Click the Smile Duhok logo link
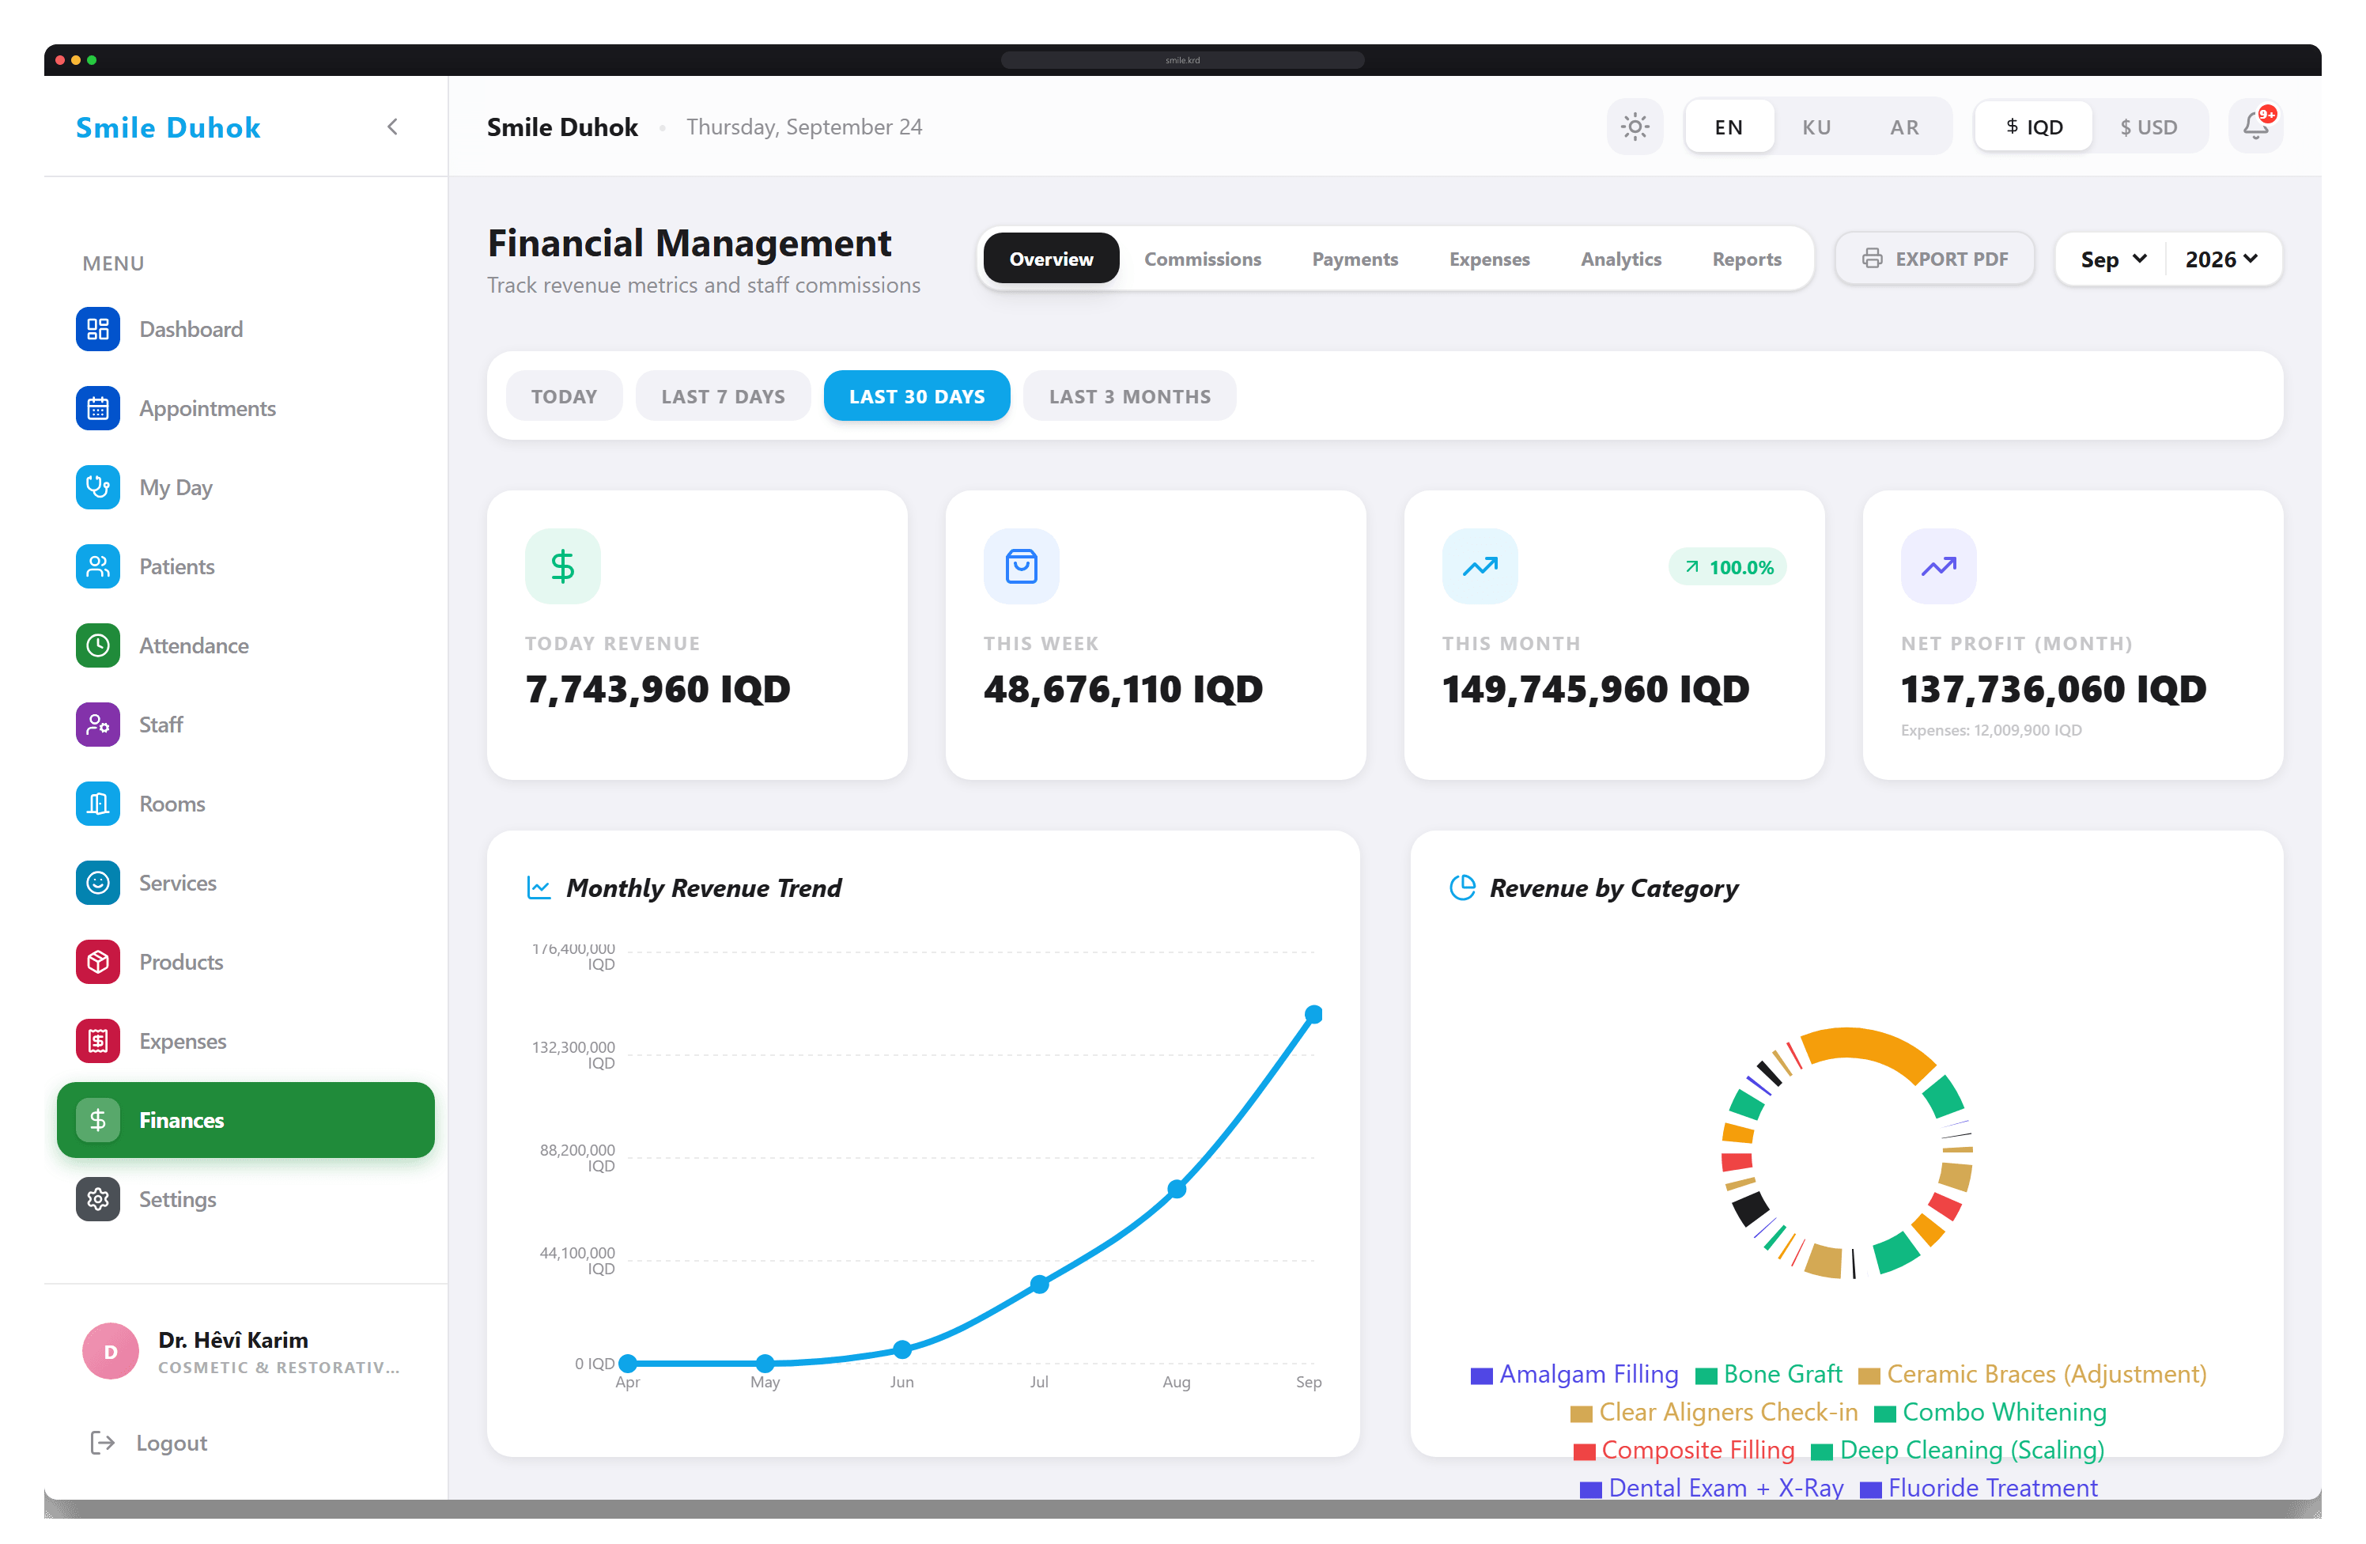 (x=168, y=127)
